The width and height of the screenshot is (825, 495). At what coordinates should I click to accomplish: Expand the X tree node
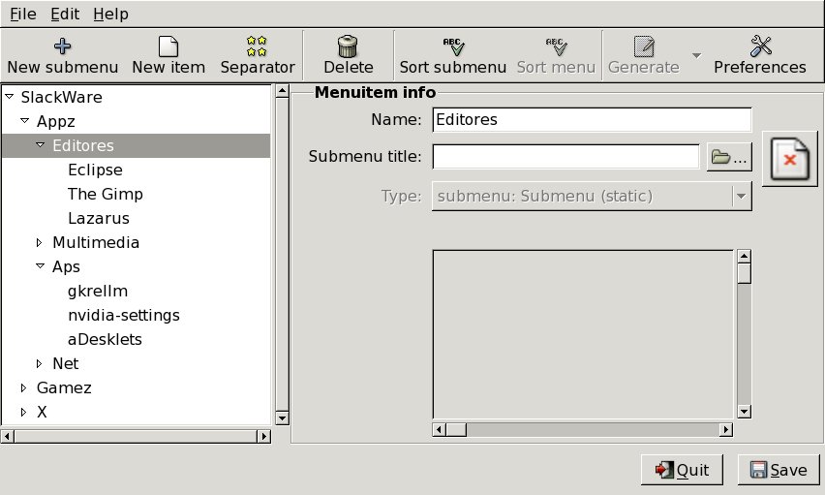click(23, 412)
